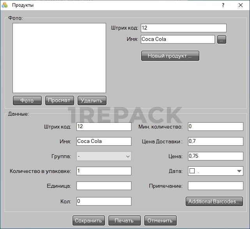
Task: Select the Количество в упаковке field
Action: (x=104, y=171)
